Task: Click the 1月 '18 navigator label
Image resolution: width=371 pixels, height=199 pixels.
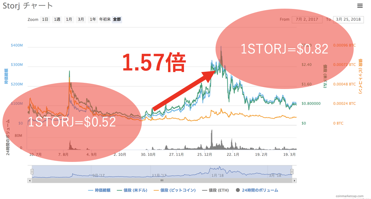Action: click(x=217, y=176)
